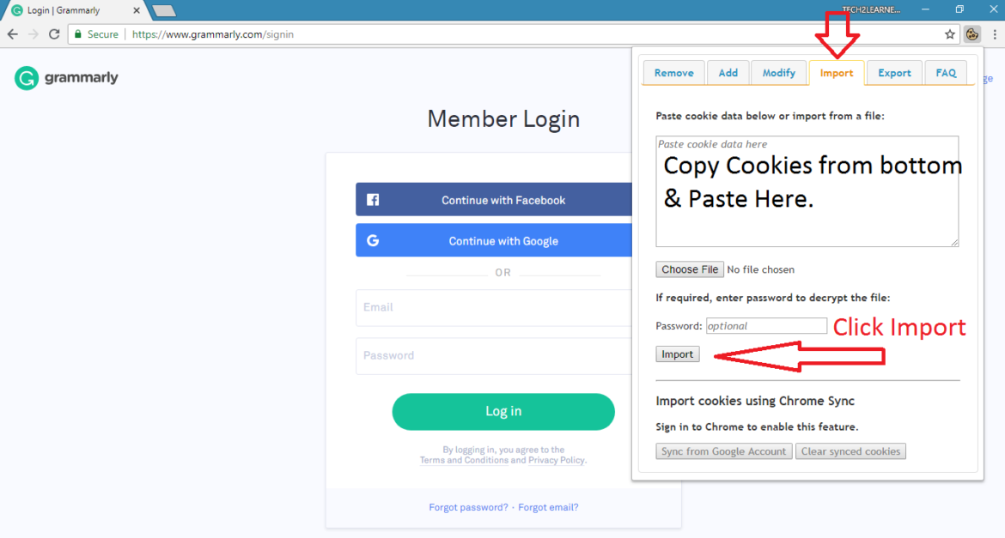Open the cookie editor extension icon

coord(972,34)
